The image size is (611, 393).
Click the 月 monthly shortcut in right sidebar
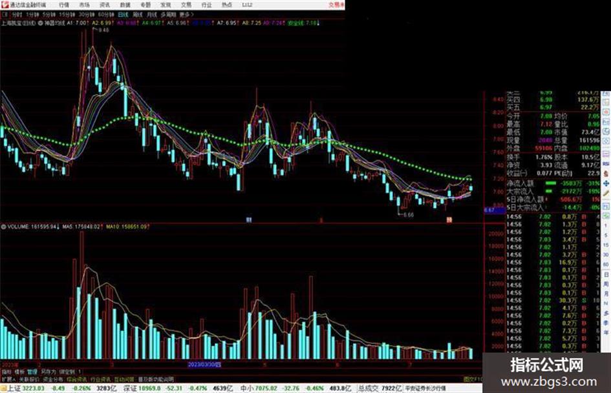pos(606,294)
